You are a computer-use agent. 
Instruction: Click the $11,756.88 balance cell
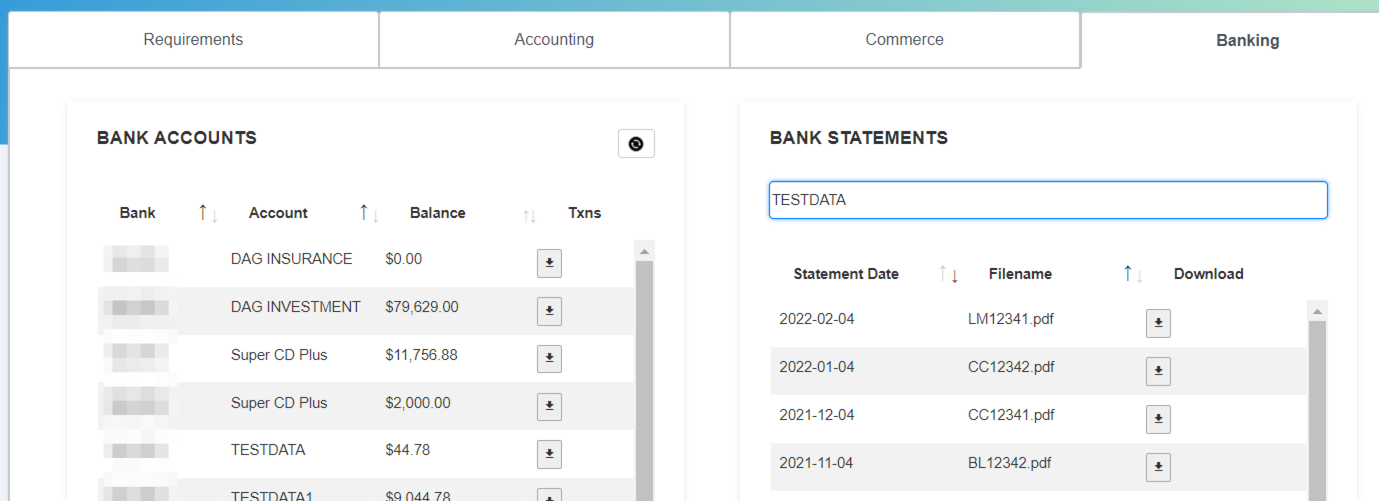coord(421,355)
